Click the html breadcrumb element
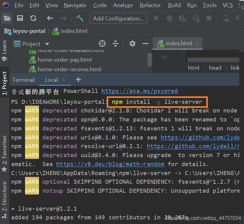Viewport: 244px width, 224px height. click(194, 68)
